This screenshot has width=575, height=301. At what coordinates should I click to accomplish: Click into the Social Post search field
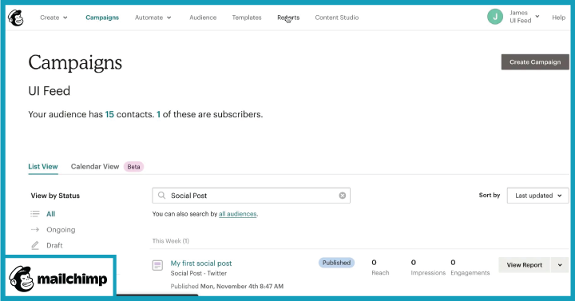pyautogui.click(x=252, y=196)
